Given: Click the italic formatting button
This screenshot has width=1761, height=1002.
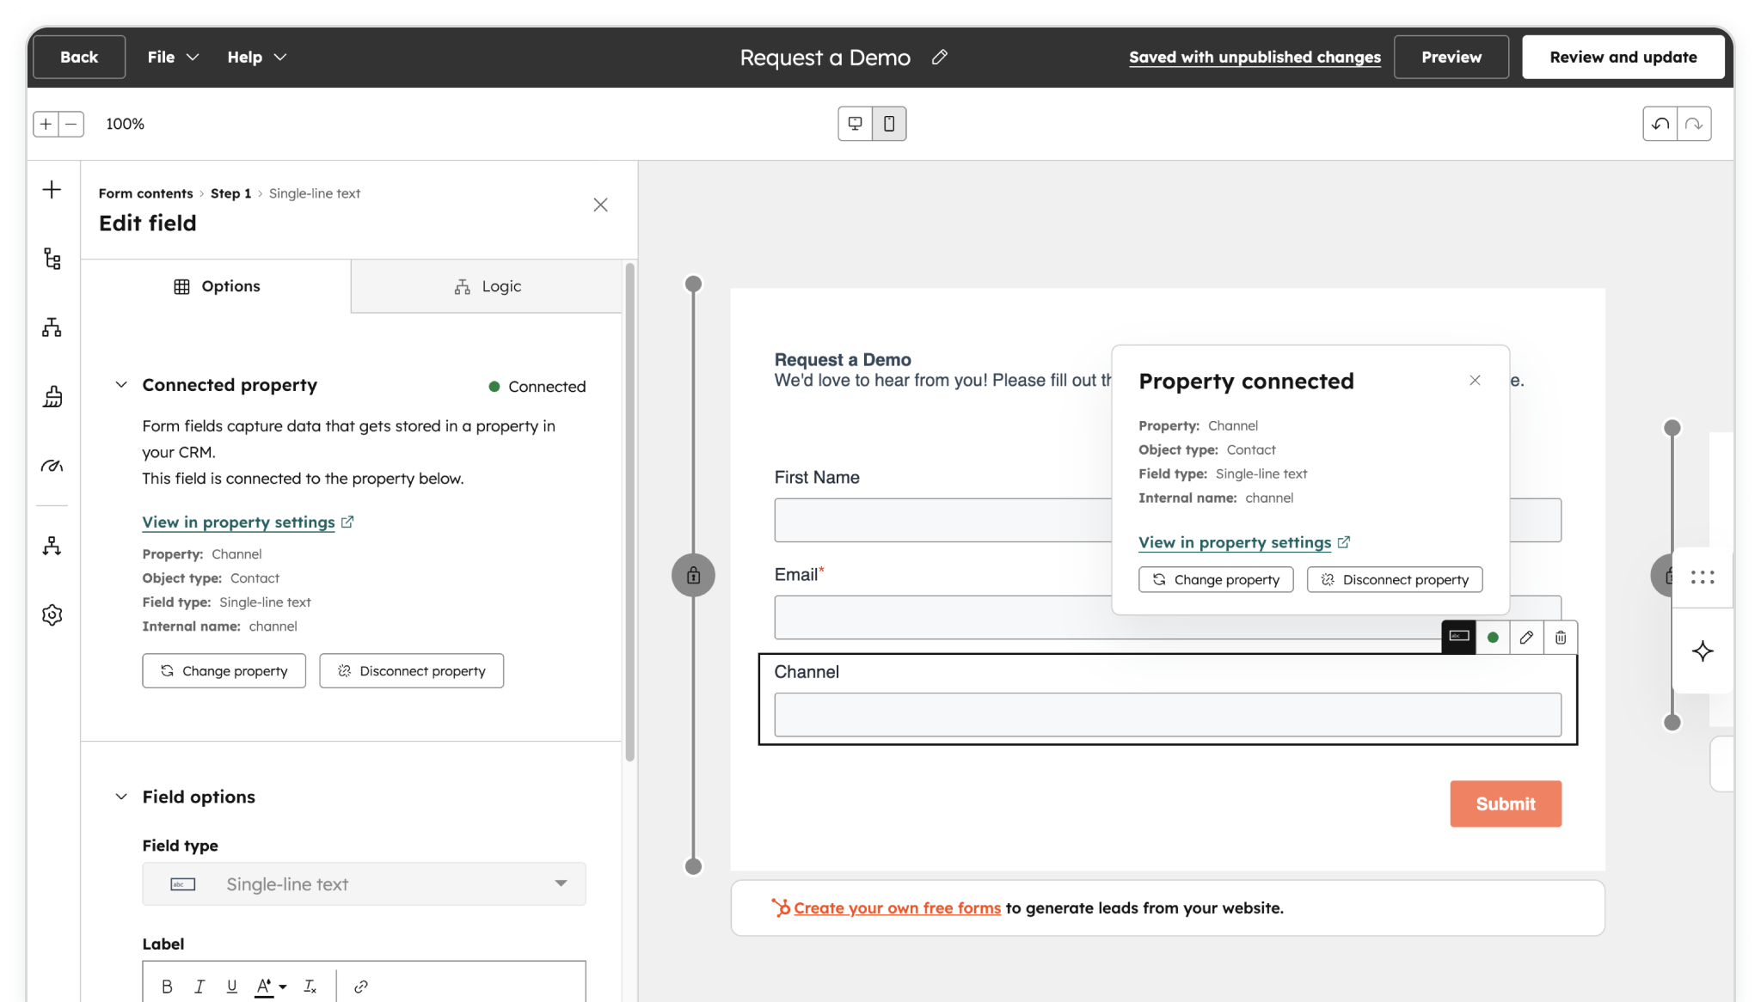Looking at the screenshot, I should 199,987.
